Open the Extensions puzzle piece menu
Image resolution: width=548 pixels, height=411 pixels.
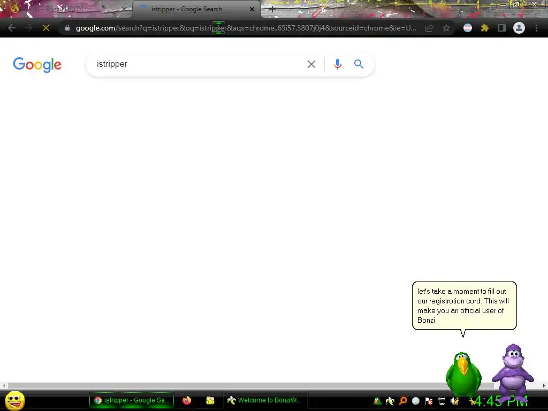(485, 28)
